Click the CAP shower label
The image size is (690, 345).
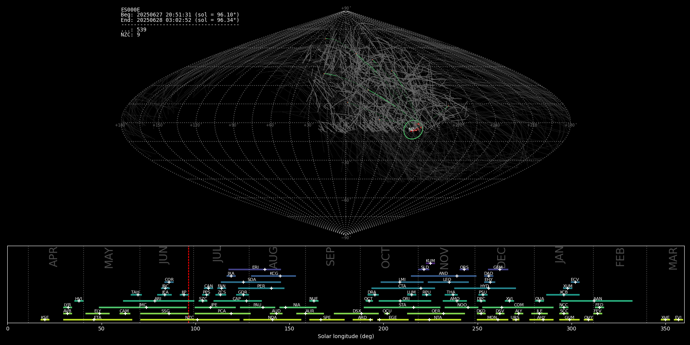click(x=237, y=299)
